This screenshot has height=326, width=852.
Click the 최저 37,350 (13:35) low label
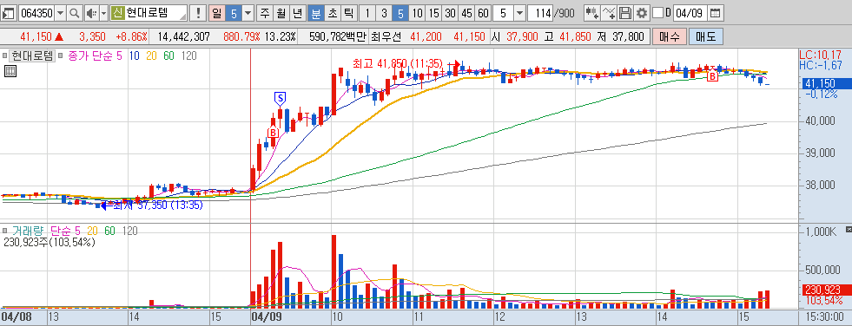coord(157,205)
